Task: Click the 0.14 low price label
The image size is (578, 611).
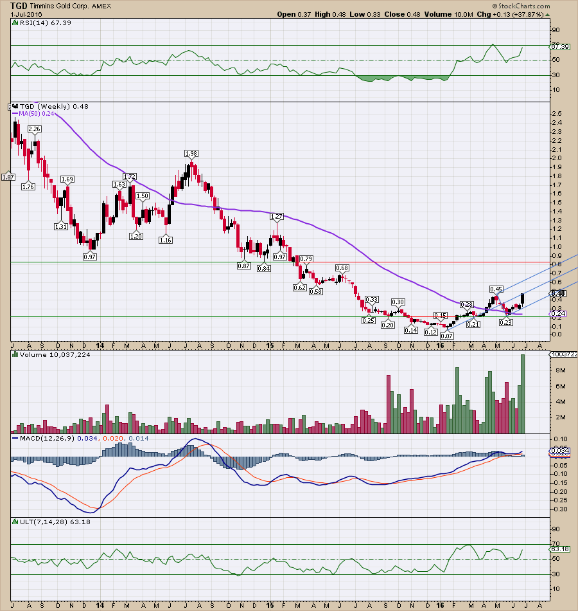Action: (x=411, y=330)
